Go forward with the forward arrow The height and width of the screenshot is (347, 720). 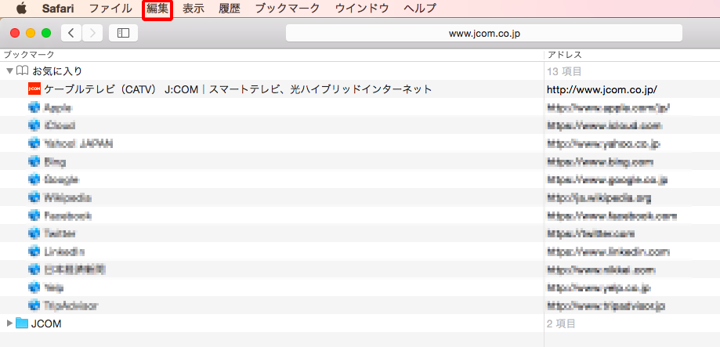pyautogui.click(x=92, y=33)
